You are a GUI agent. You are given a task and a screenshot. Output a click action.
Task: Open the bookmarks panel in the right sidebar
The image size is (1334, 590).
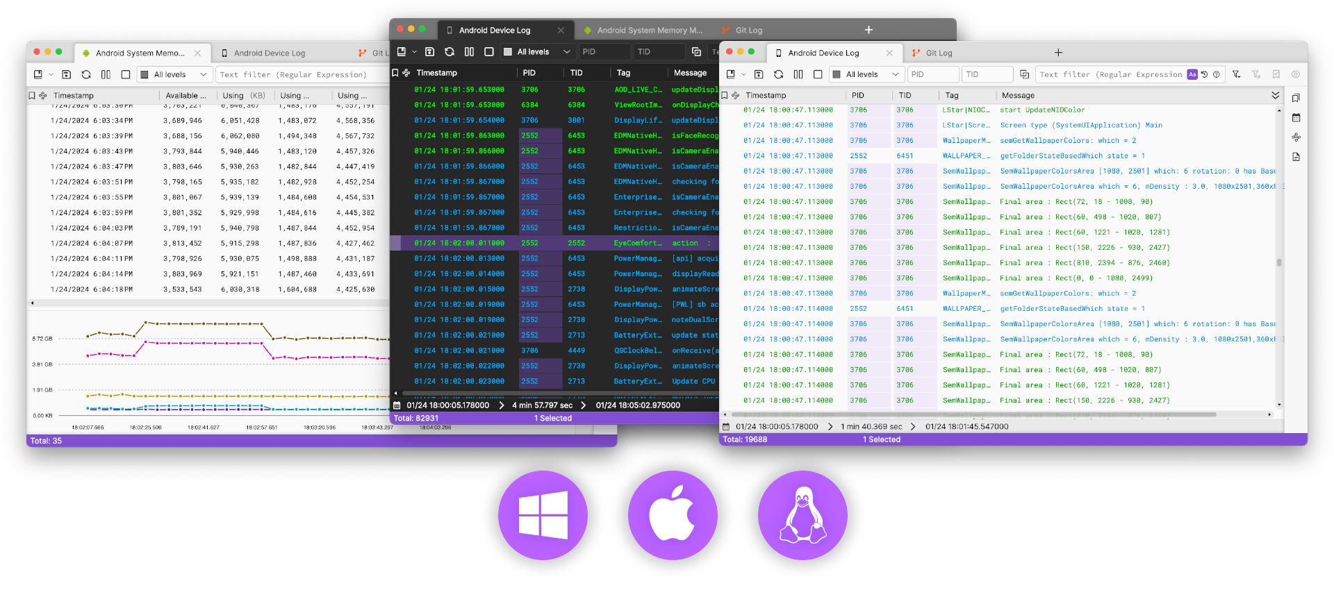1296,98
